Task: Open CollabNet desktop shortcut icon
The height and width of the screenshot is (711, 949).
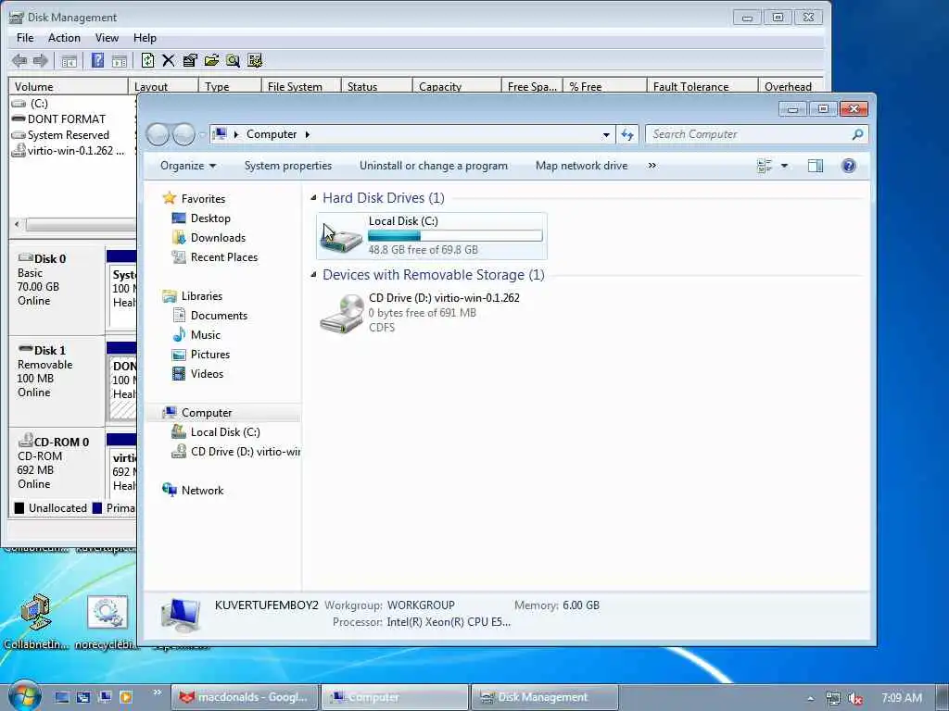Action: (35, 612)
